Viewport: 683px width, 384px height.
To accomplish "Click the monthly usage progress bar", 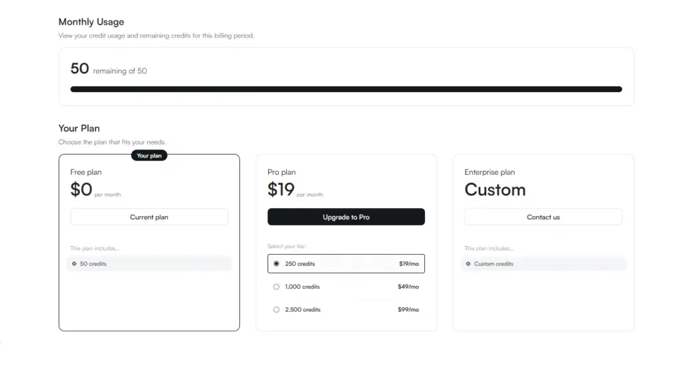I will [x=346, y=89].
